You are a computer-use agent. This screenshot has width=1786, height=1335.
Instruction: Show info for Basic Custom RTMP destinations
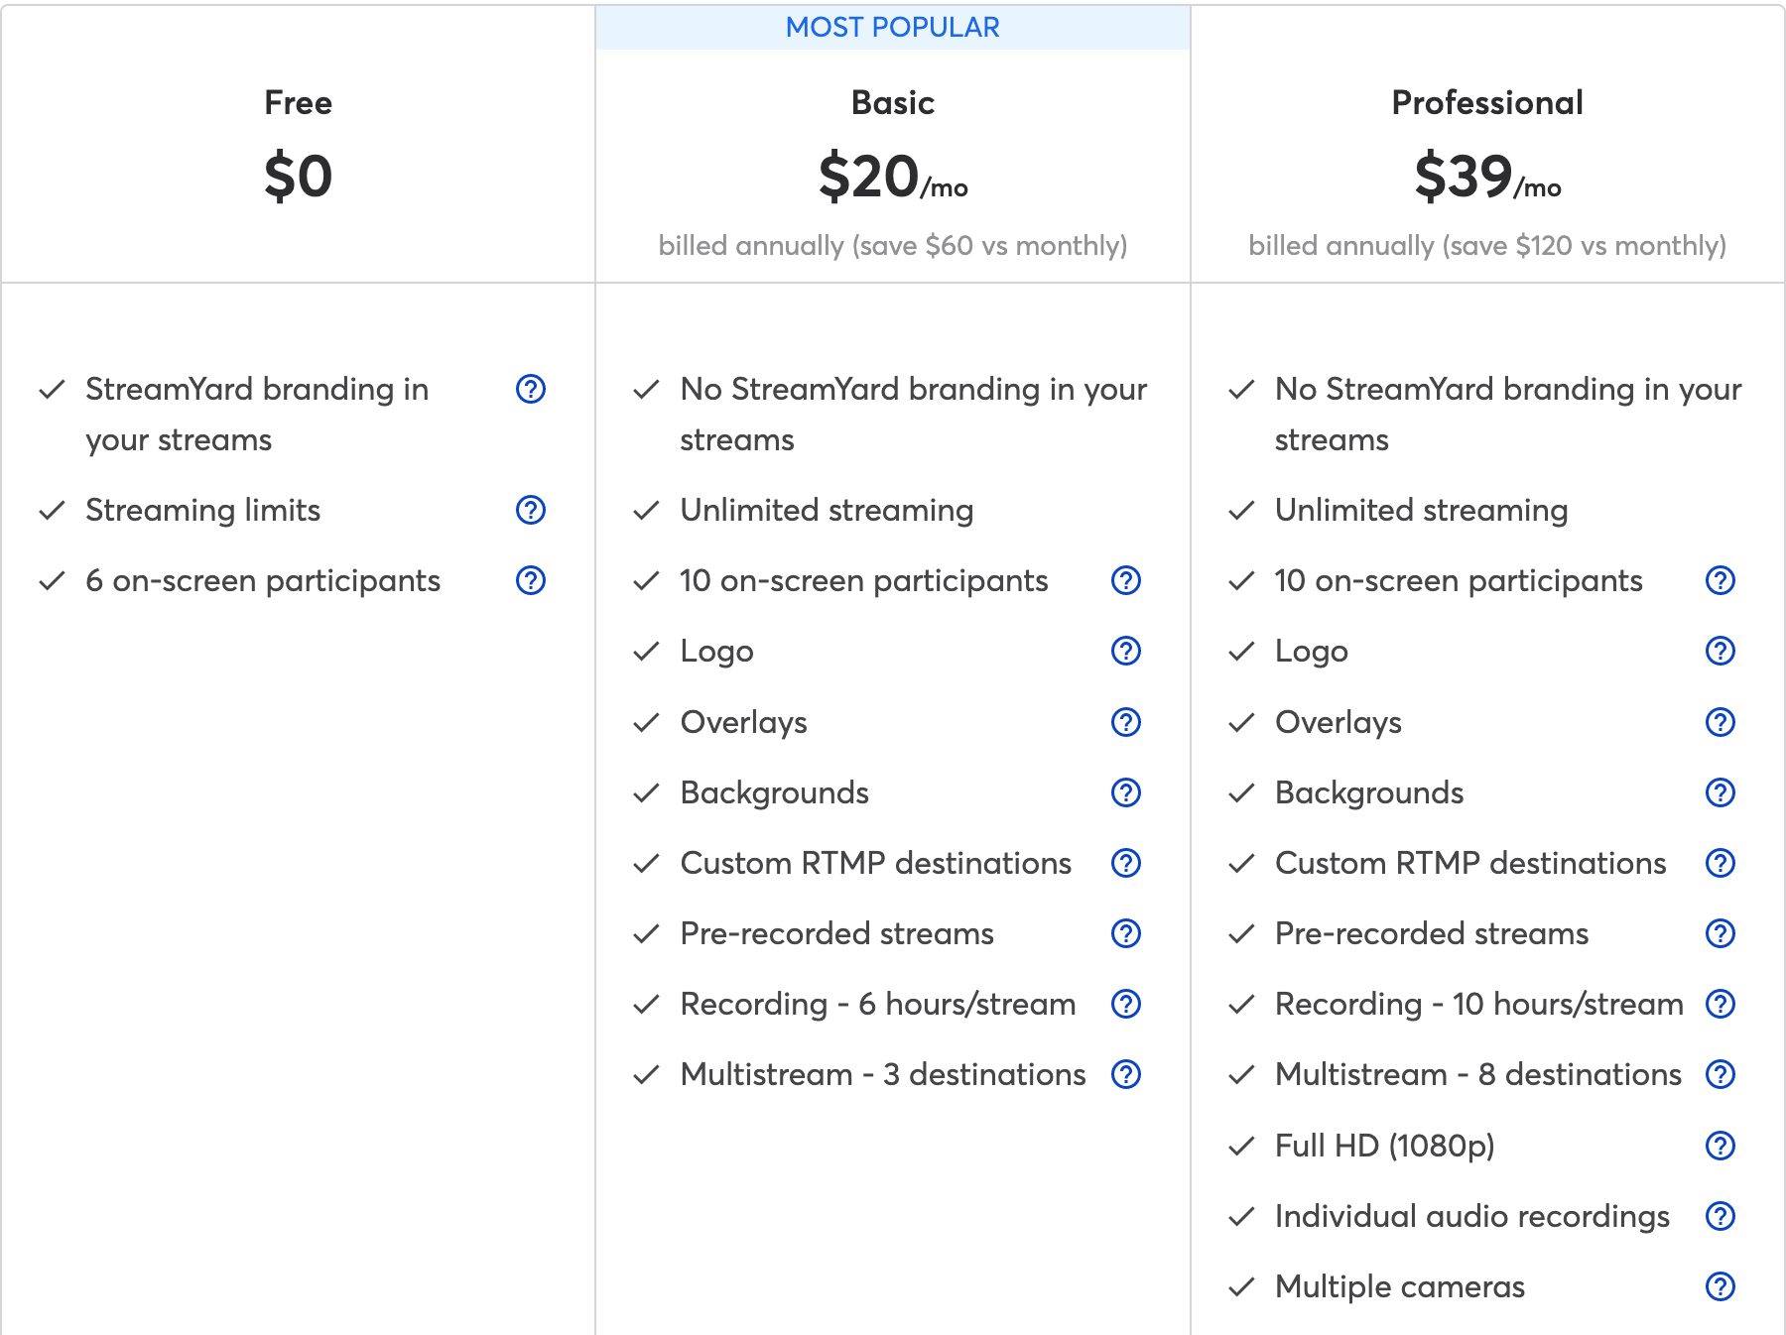point(1126,863)
